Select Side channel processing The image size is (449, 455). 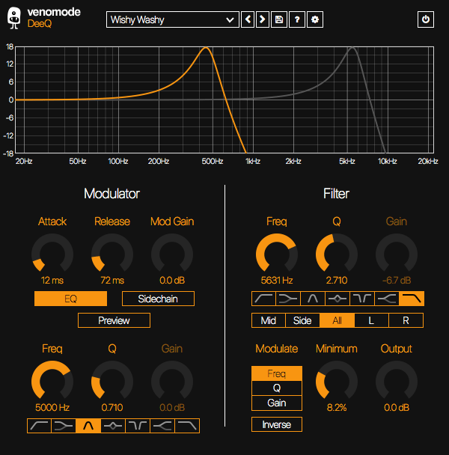coord(302,320)
